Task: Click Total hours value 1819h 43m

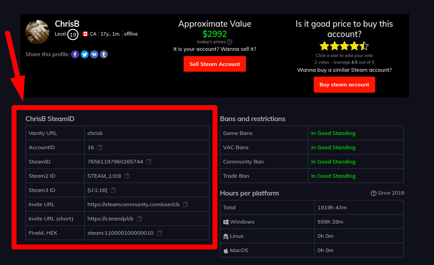Action: (x=332, y=208)
